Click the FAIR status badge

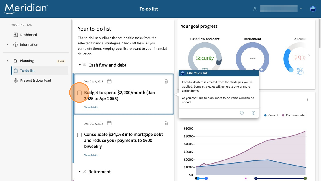pos(61,61)
